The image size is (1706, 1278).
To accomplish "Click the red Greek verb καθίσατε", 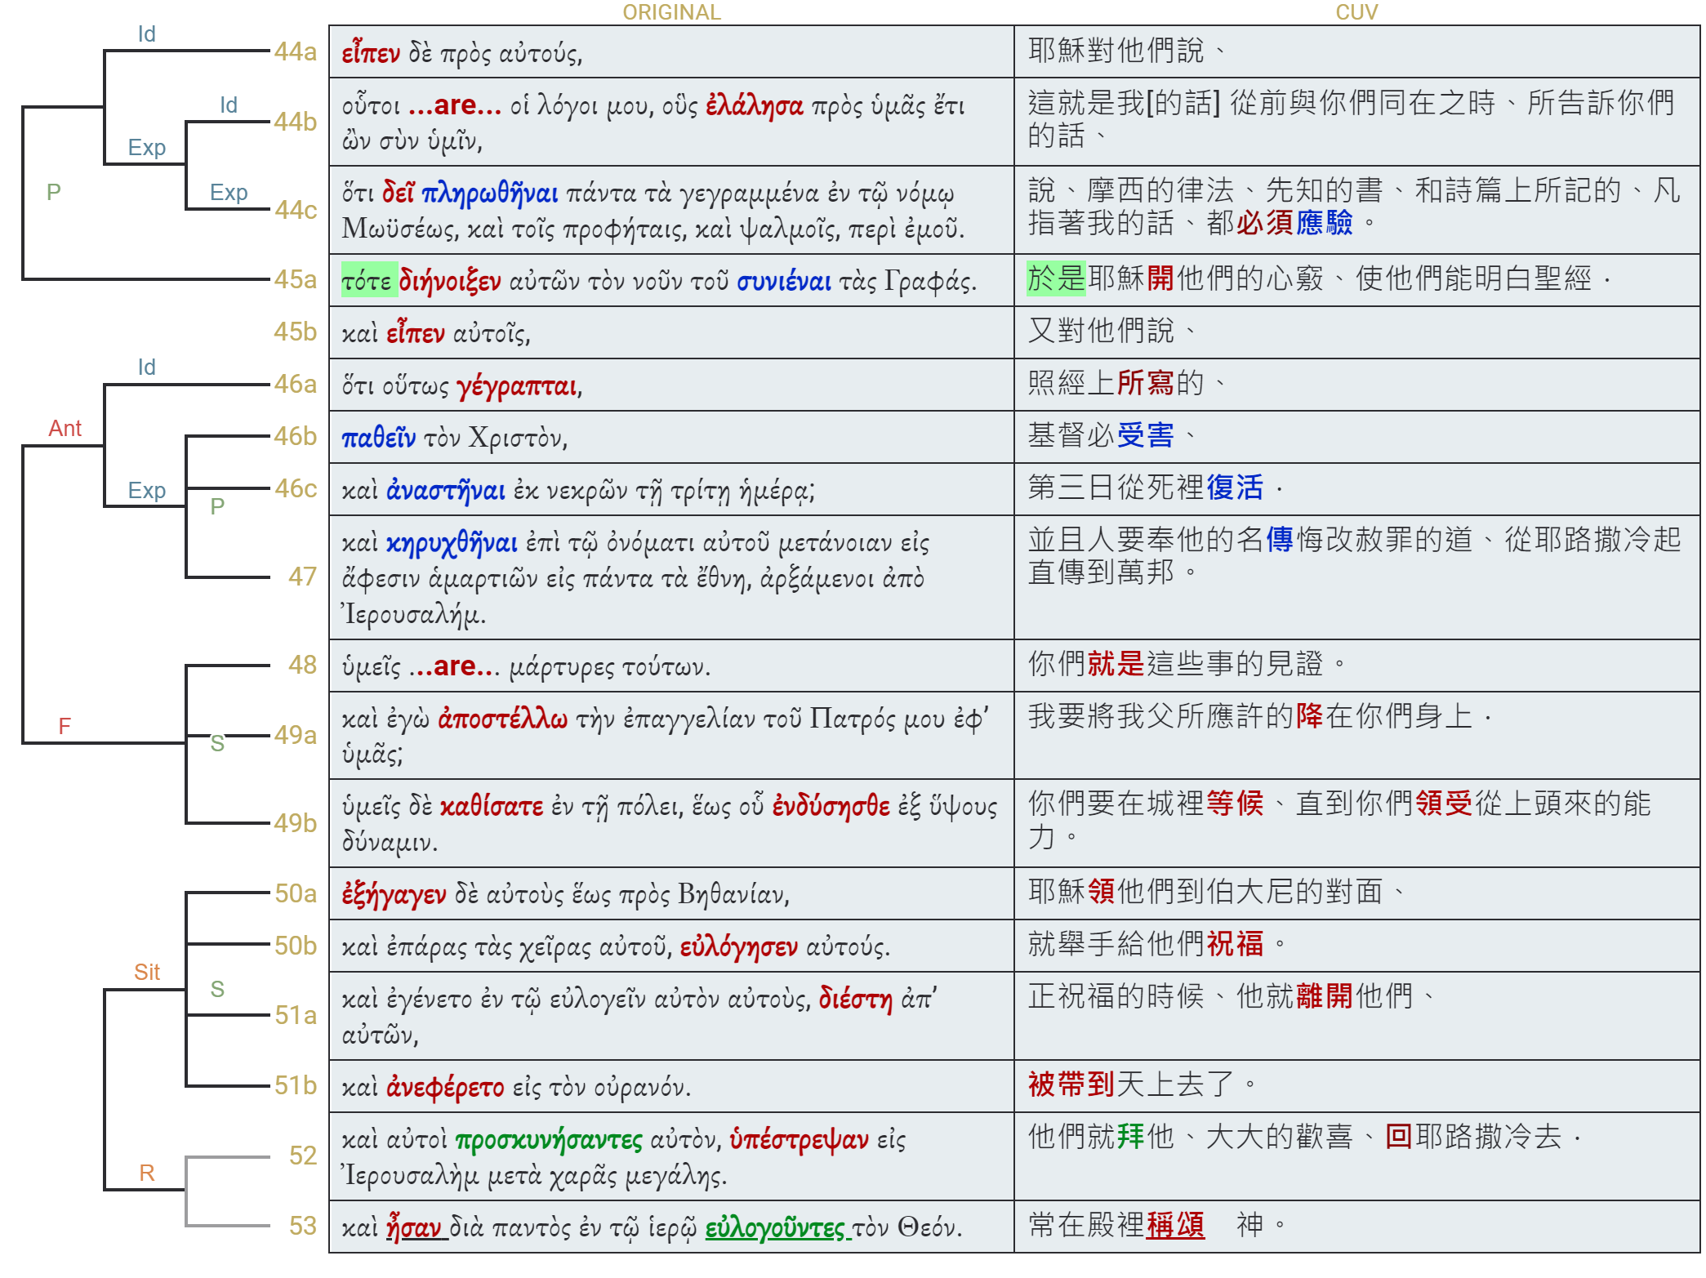I will [x=492, y=807].
